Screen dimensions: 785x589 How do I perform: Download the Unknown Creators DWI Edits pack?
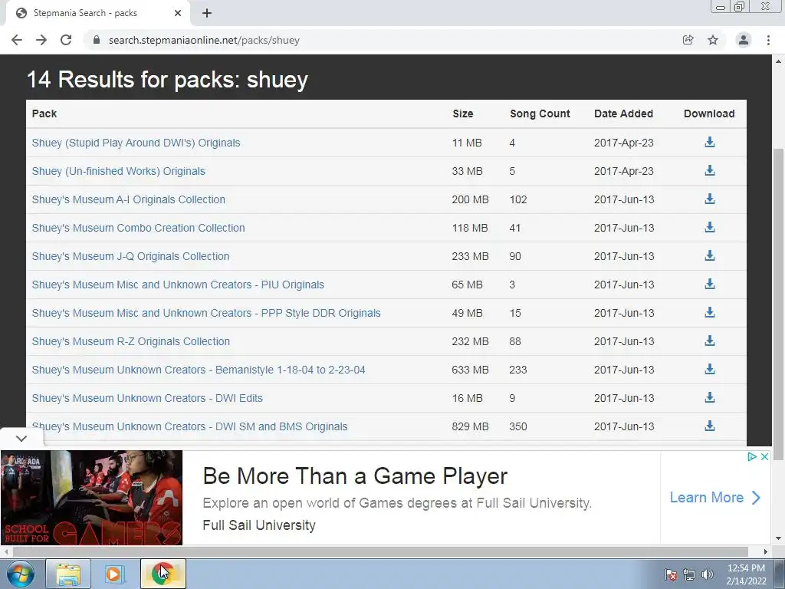coord(709,398)
